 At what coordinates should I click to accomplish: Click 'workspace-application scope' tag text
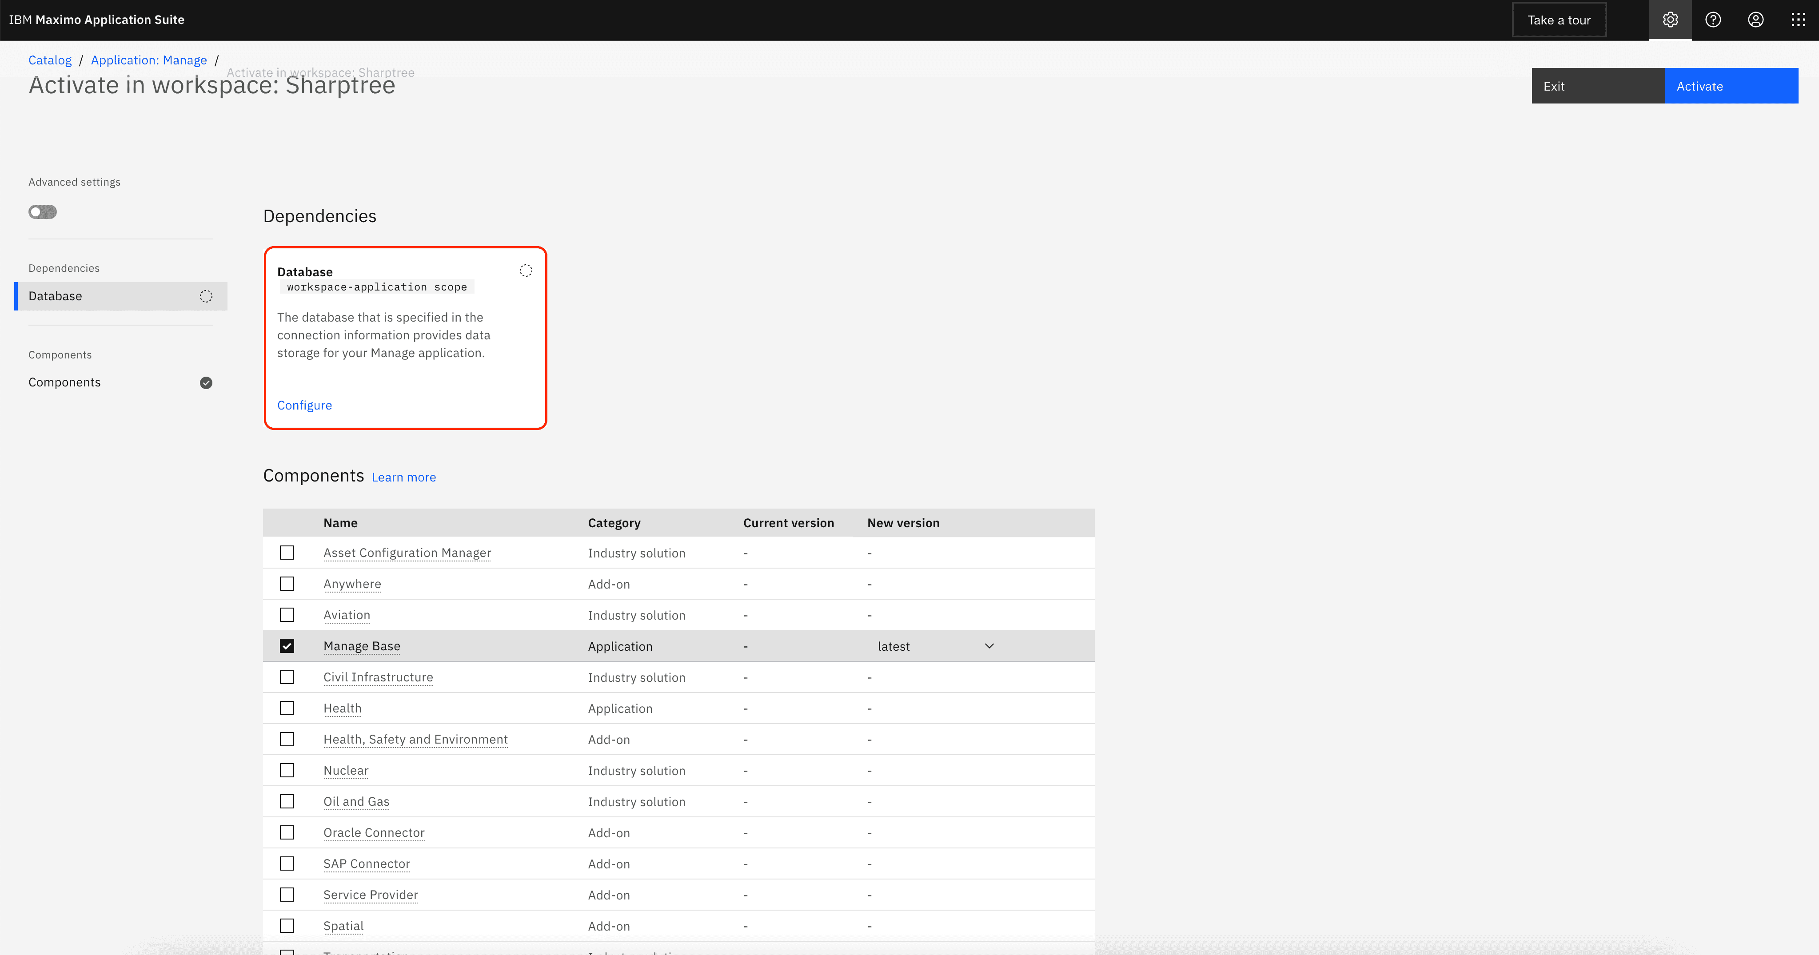pyautogui.click(x=377, y=286)
